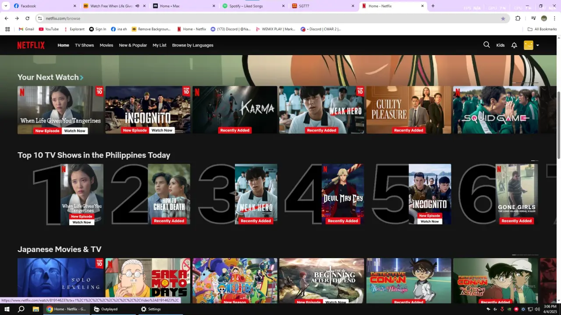
Task: Mute the Watch Free tab audio icon
Action: pos(137,6)
